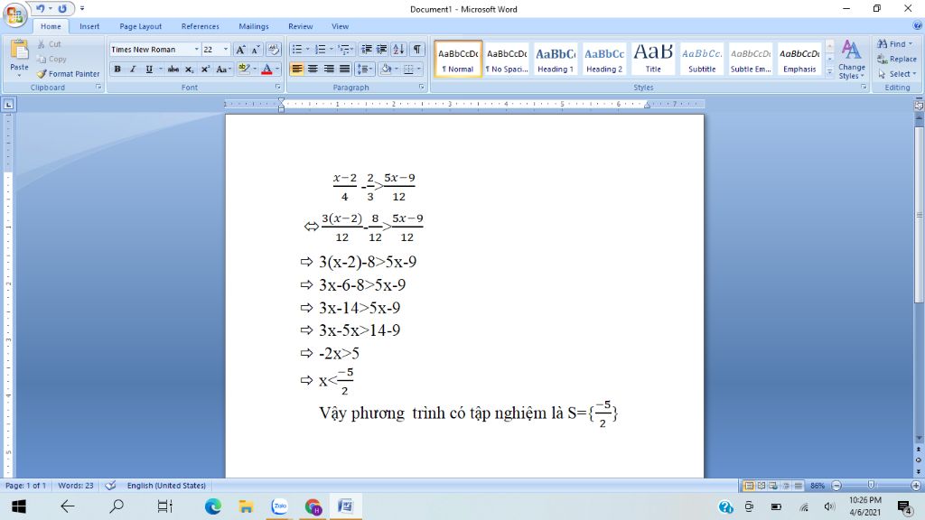Viewport: 925px width, 520px height.
Task: Sort selected text
Action: [398, 50]
